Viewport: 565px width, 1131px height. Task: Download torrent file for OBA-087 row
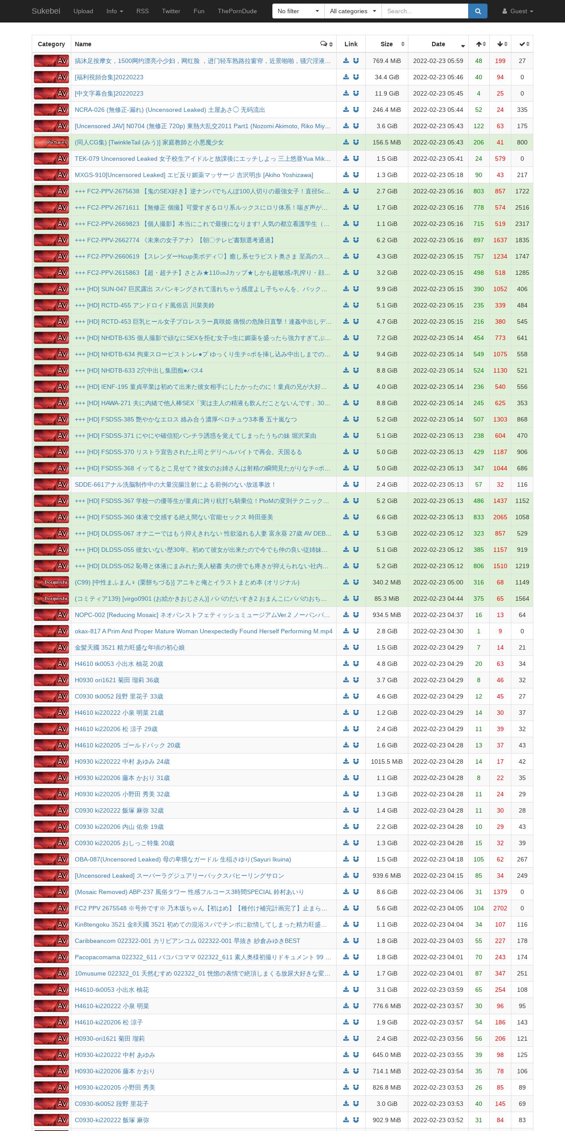tap(346, 859)
